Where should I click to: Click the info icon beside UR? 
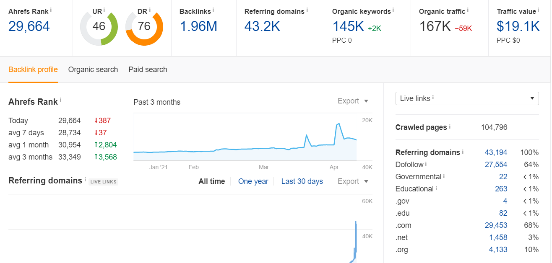pos(104,10)
